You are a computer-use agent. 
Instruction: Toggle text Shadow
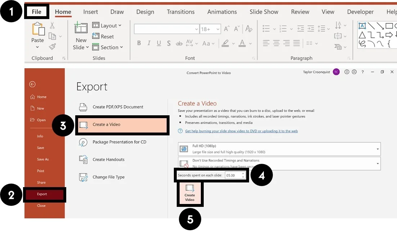(x=168, y=43)
